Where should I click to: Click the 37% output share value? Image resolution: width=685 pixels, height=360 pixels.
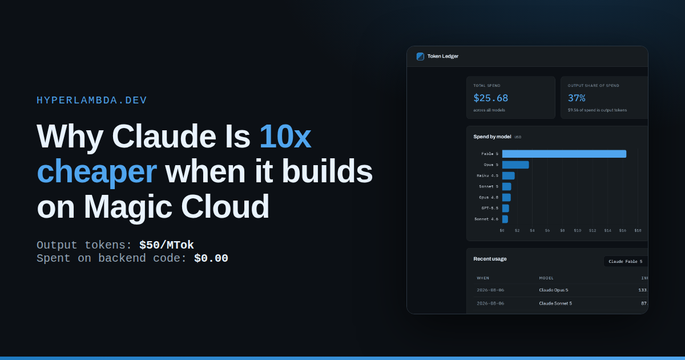(x=577, y=98)
